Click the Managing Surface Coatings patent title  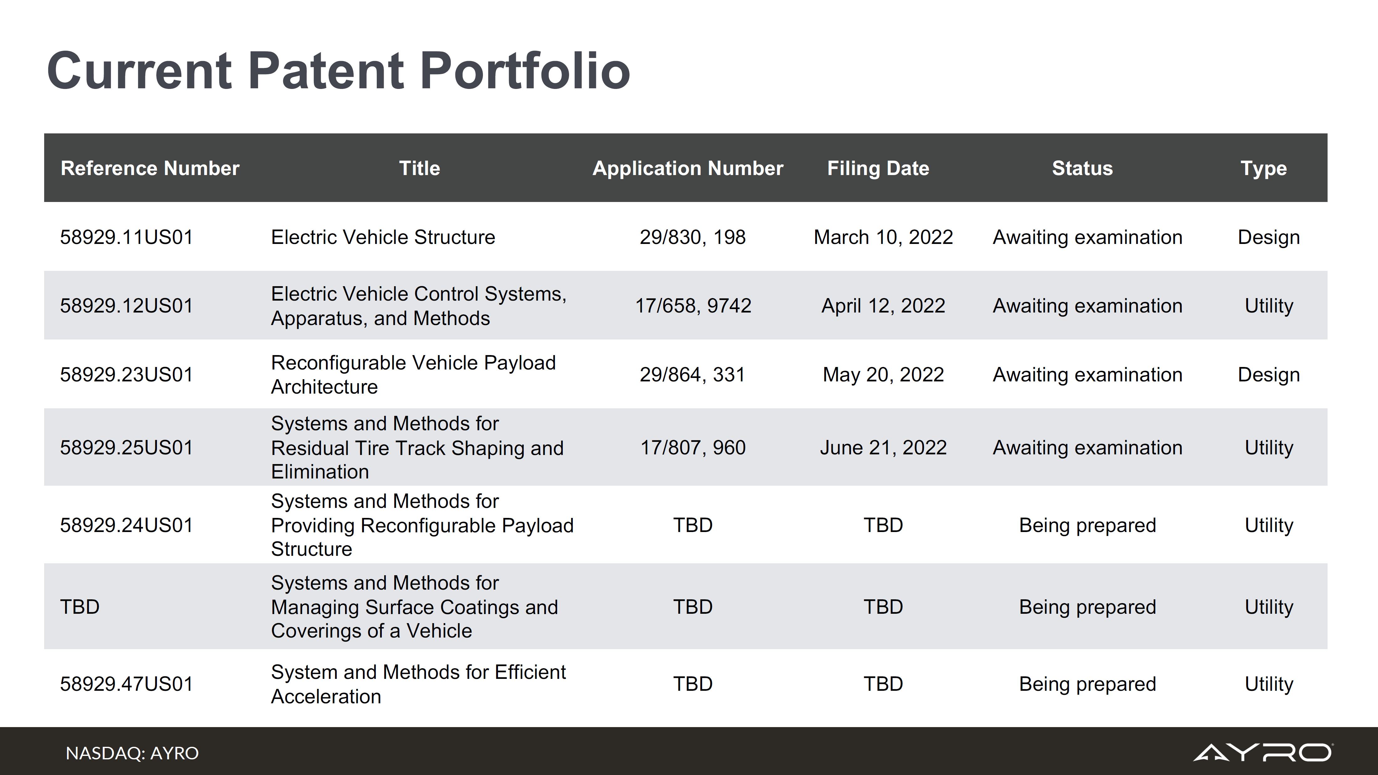point(414,607)
